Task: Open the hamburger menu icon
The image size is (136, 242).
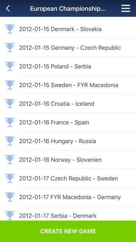Action: (126, 8)
